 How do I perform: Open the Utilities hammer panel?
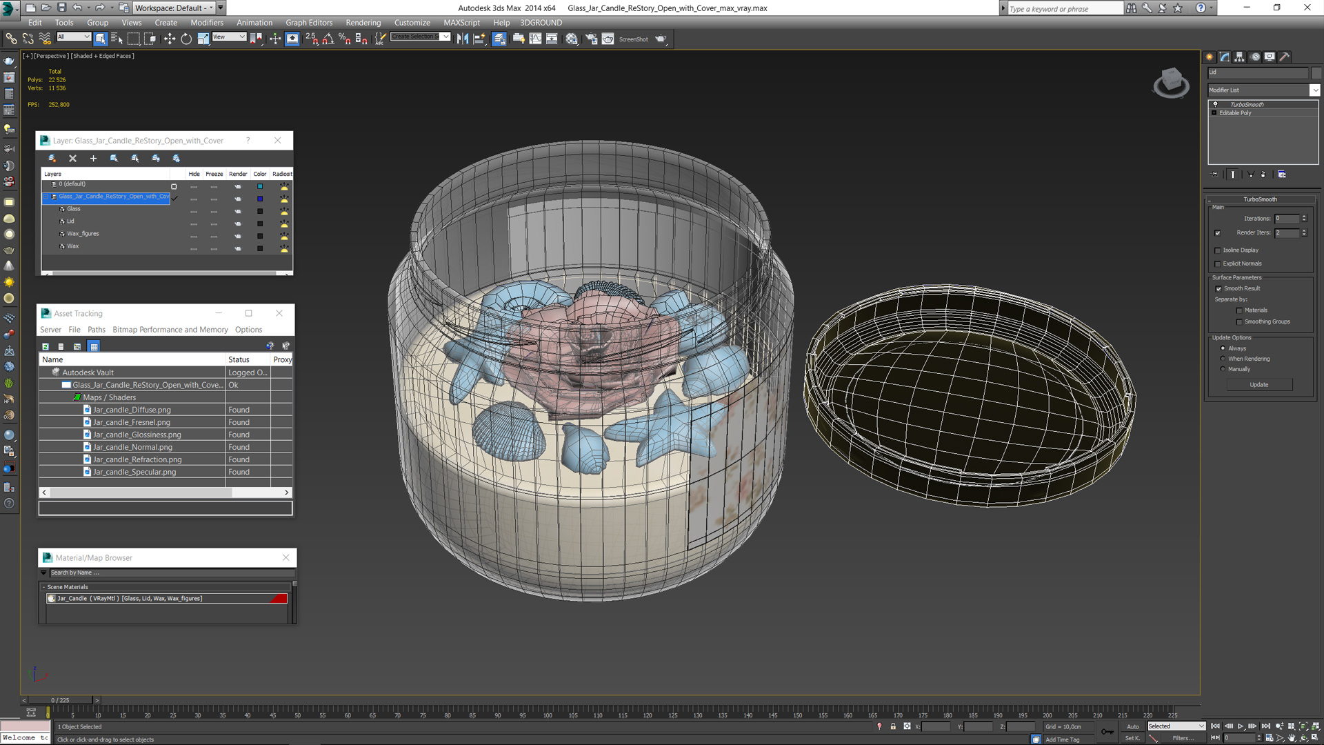point(1285,57)
